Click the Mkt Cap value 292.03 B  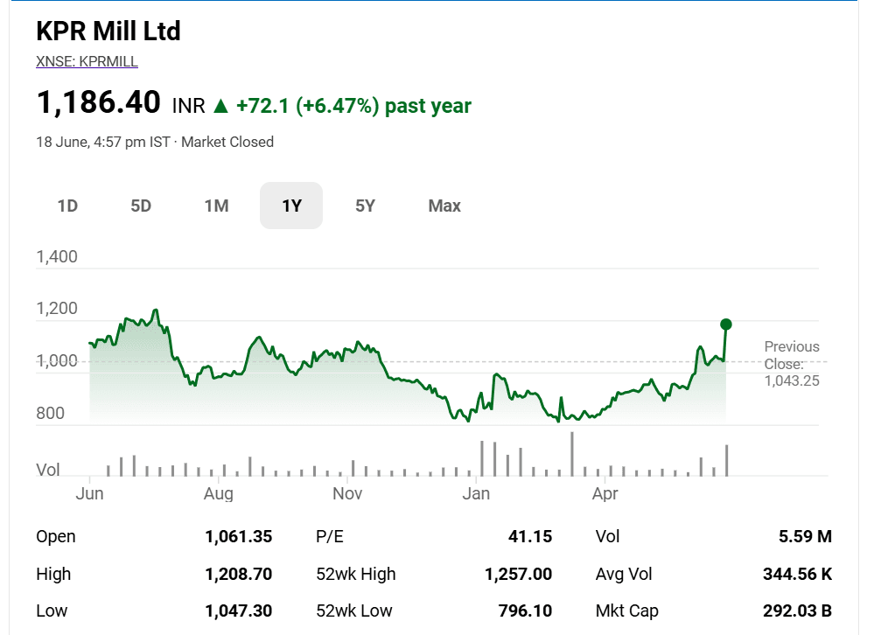coord(797,611)
